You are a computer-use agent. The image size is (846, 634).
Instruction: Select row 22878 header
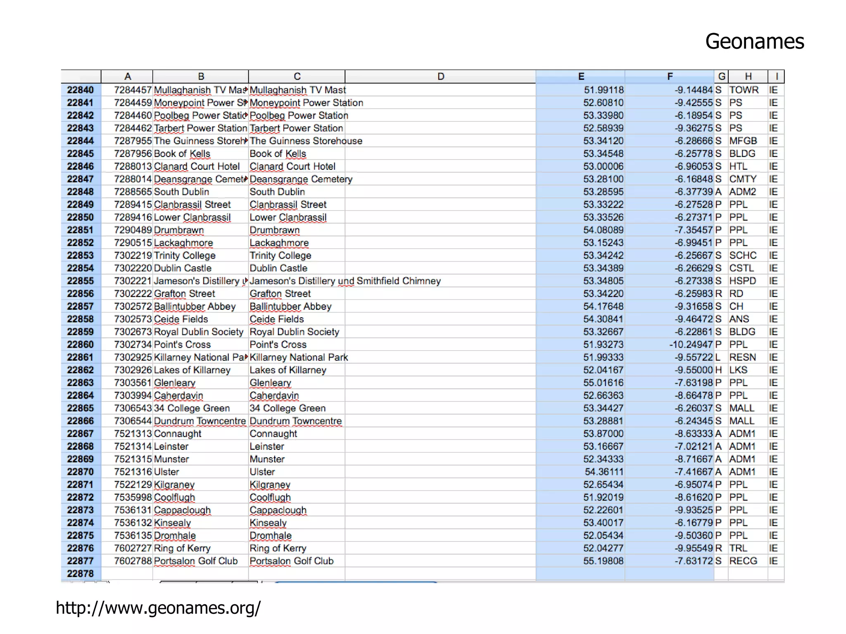point(81,573)
